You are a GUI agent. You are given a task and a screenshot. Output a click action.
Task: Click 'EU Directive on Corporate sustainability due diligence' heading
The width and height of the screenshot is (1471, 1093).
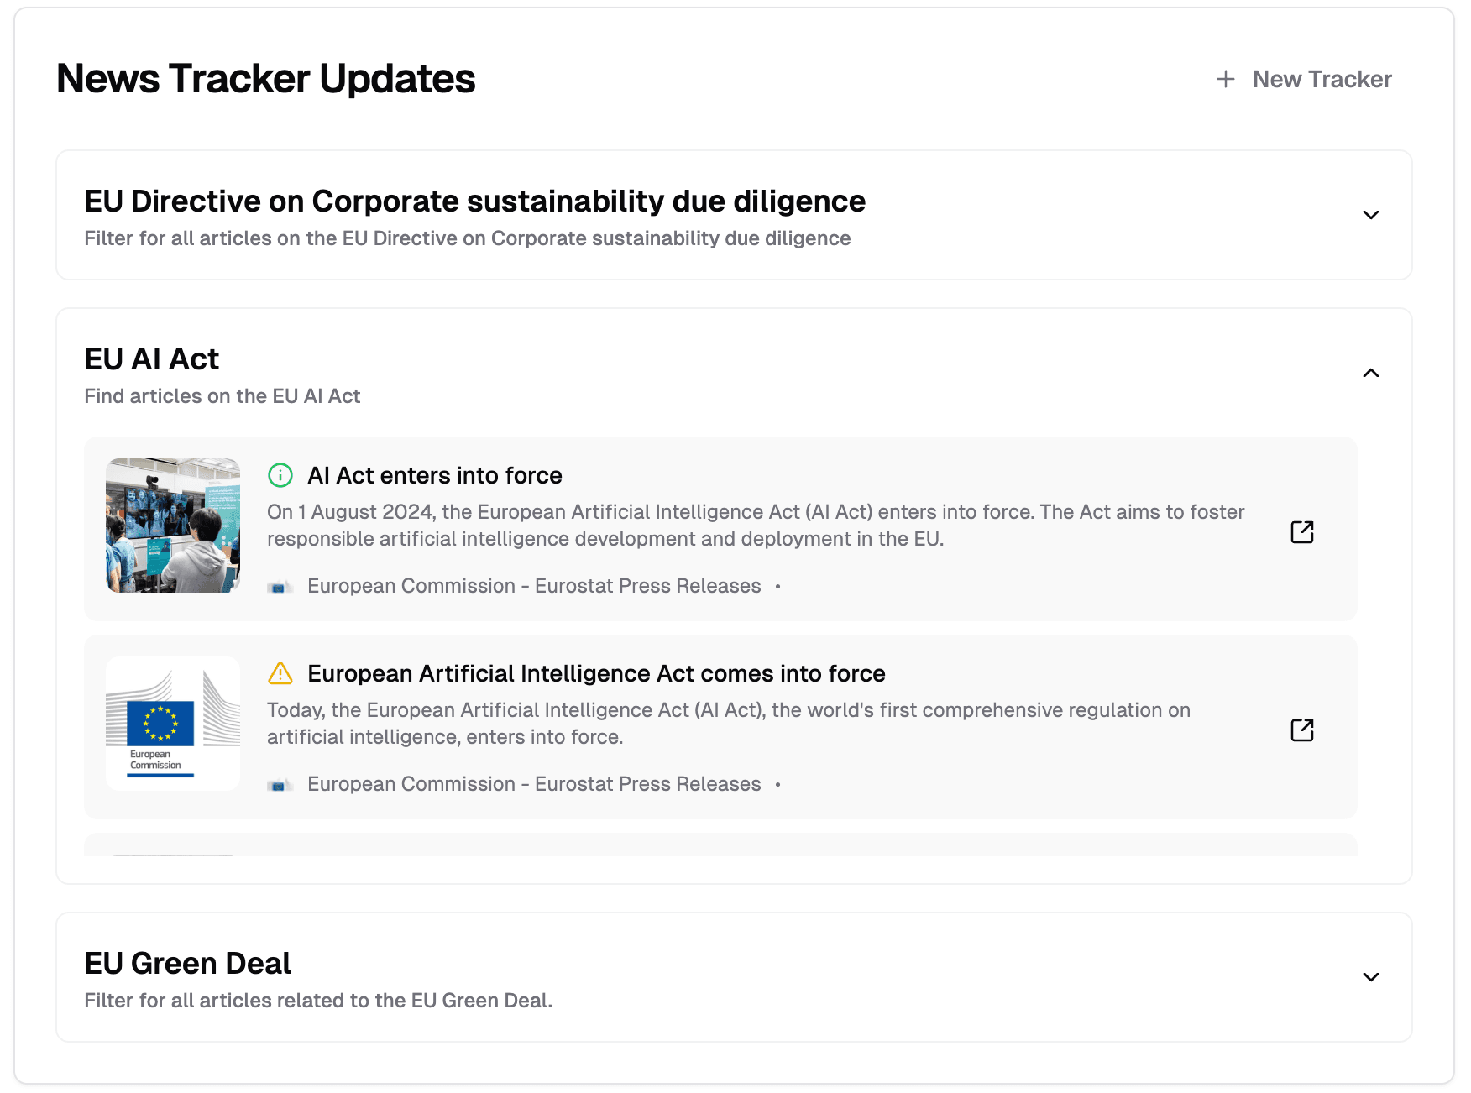(474, 201)
